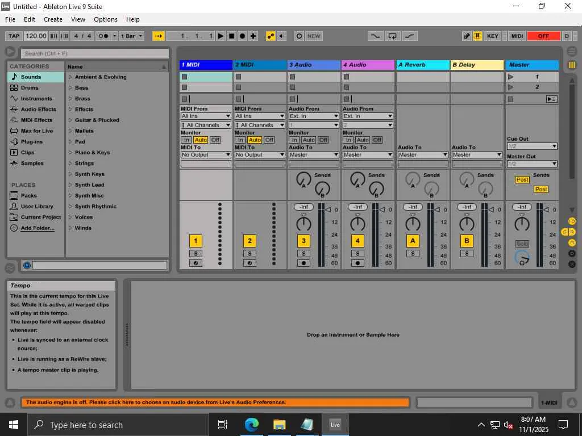
Task: Arm track 3 Audio for recording
Action: 304,263
